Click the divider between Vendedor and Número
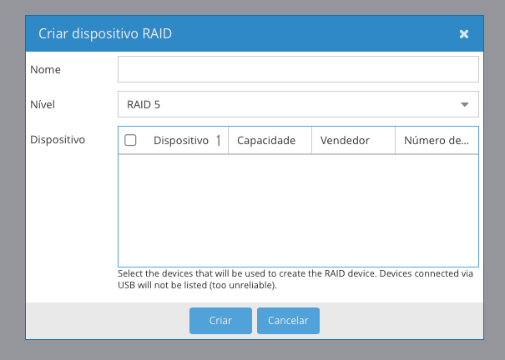 (395, 141)
